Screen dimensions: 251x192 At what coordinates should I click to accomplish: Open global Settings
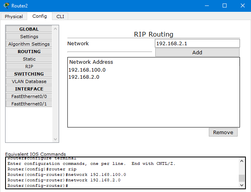(29, 37)
